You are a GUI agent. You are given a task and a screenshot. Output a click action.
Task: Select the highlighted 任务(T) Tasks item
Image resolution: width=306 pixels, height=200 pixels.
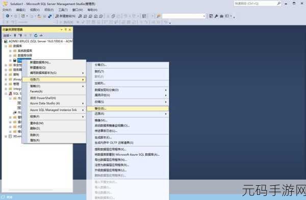tap(54, 80)
